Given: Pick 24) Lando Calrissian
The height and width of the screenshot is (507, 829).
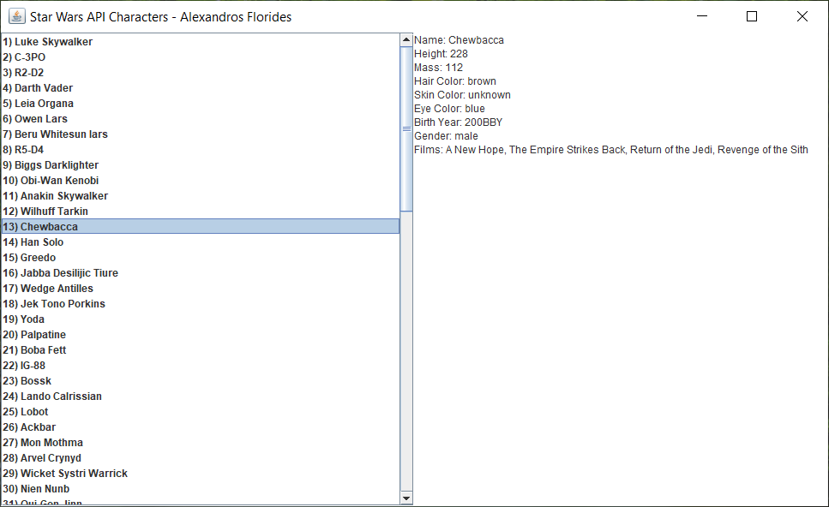Looking at the screenshot, I should (201, 396).
